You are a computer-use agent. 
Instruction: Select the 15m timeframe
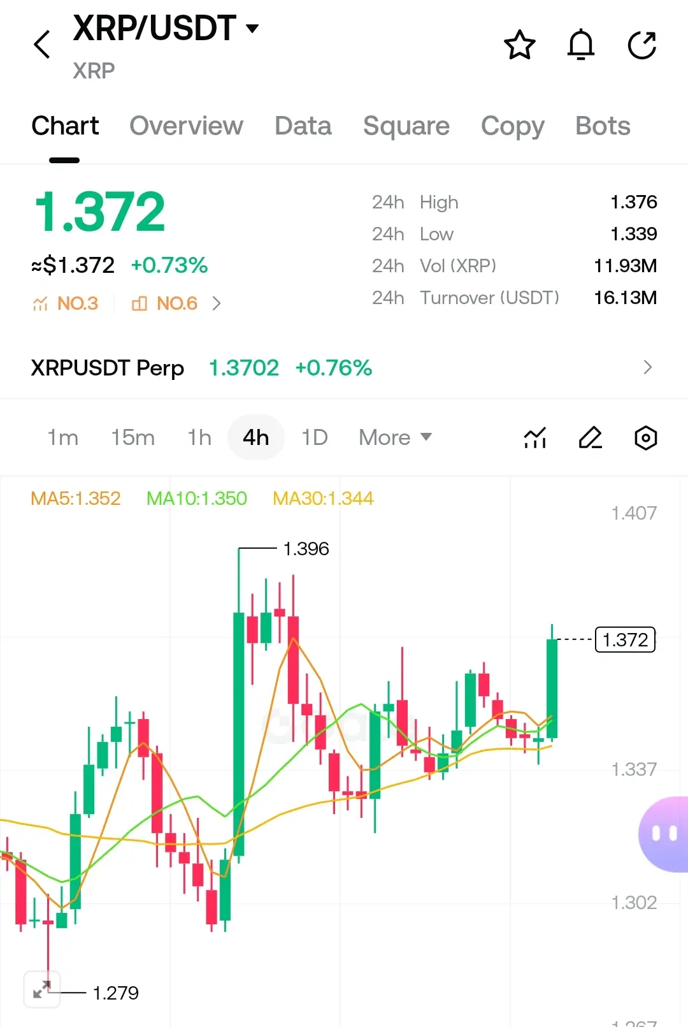pos(133,437)
